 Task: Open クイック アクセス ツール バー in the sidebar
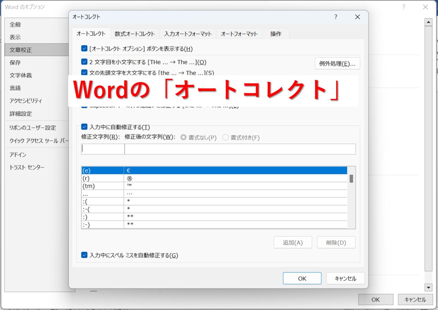pos(37,141)
